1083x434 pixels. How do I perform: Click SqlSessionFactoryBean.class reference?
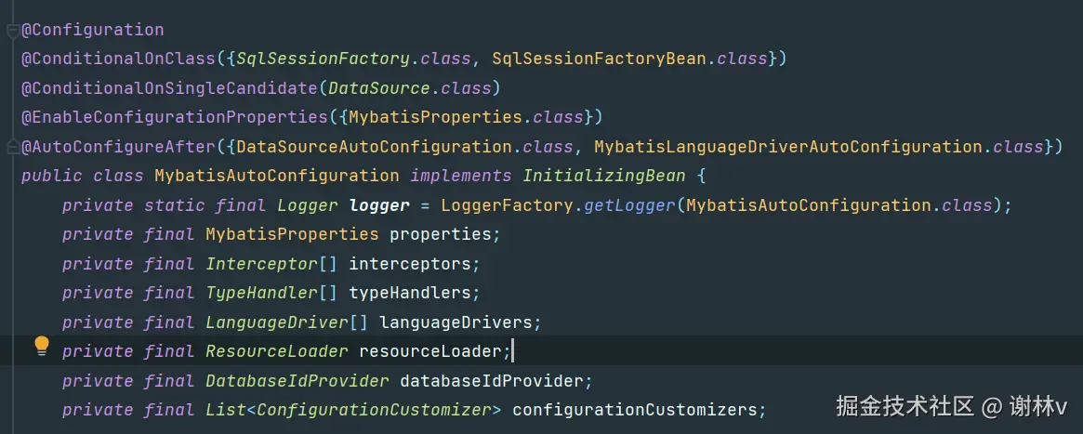[630, 59]
